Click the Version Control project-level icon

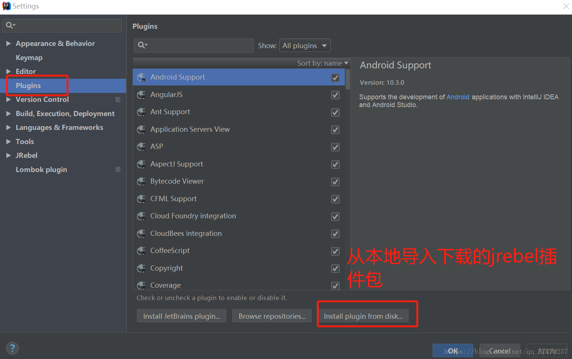(118, 100)
